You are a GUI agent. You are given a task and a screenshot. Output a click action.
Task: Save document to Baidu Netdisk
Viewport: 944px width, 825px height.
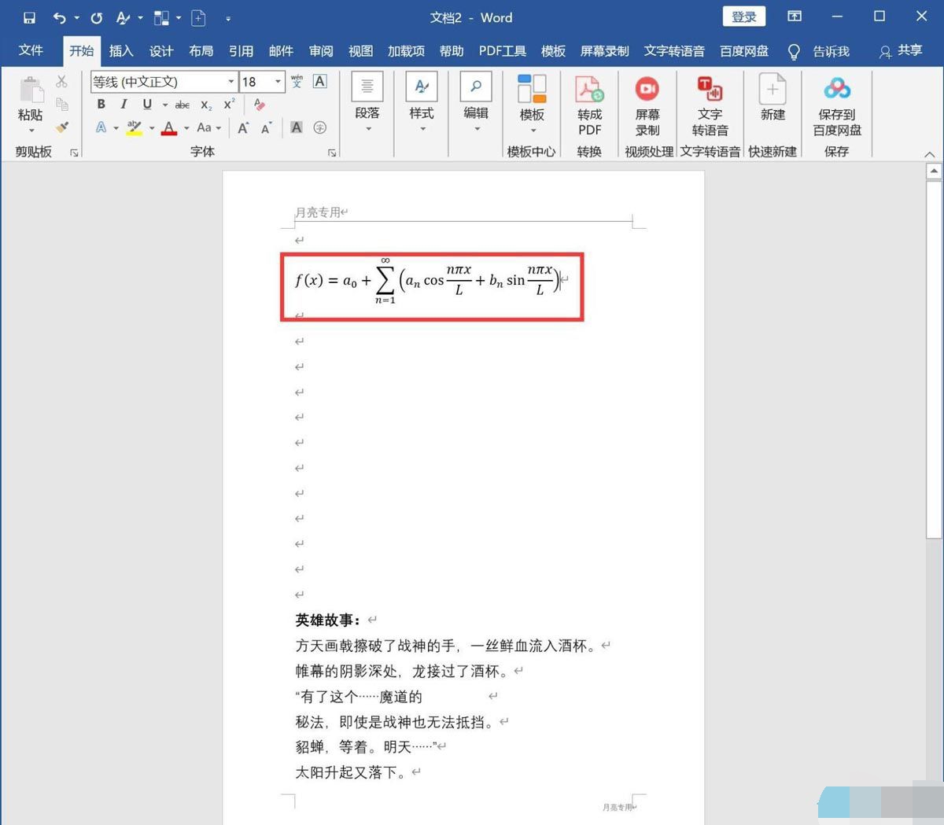[x=836, y=91]
